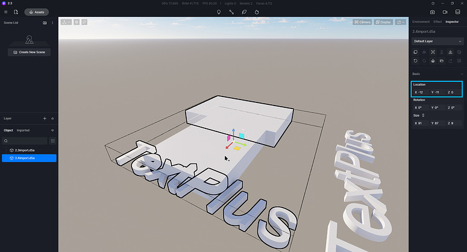Click the duplicate object icon in Inspector
The height and width of the screenshot is (252, 467).
(415, 52)
